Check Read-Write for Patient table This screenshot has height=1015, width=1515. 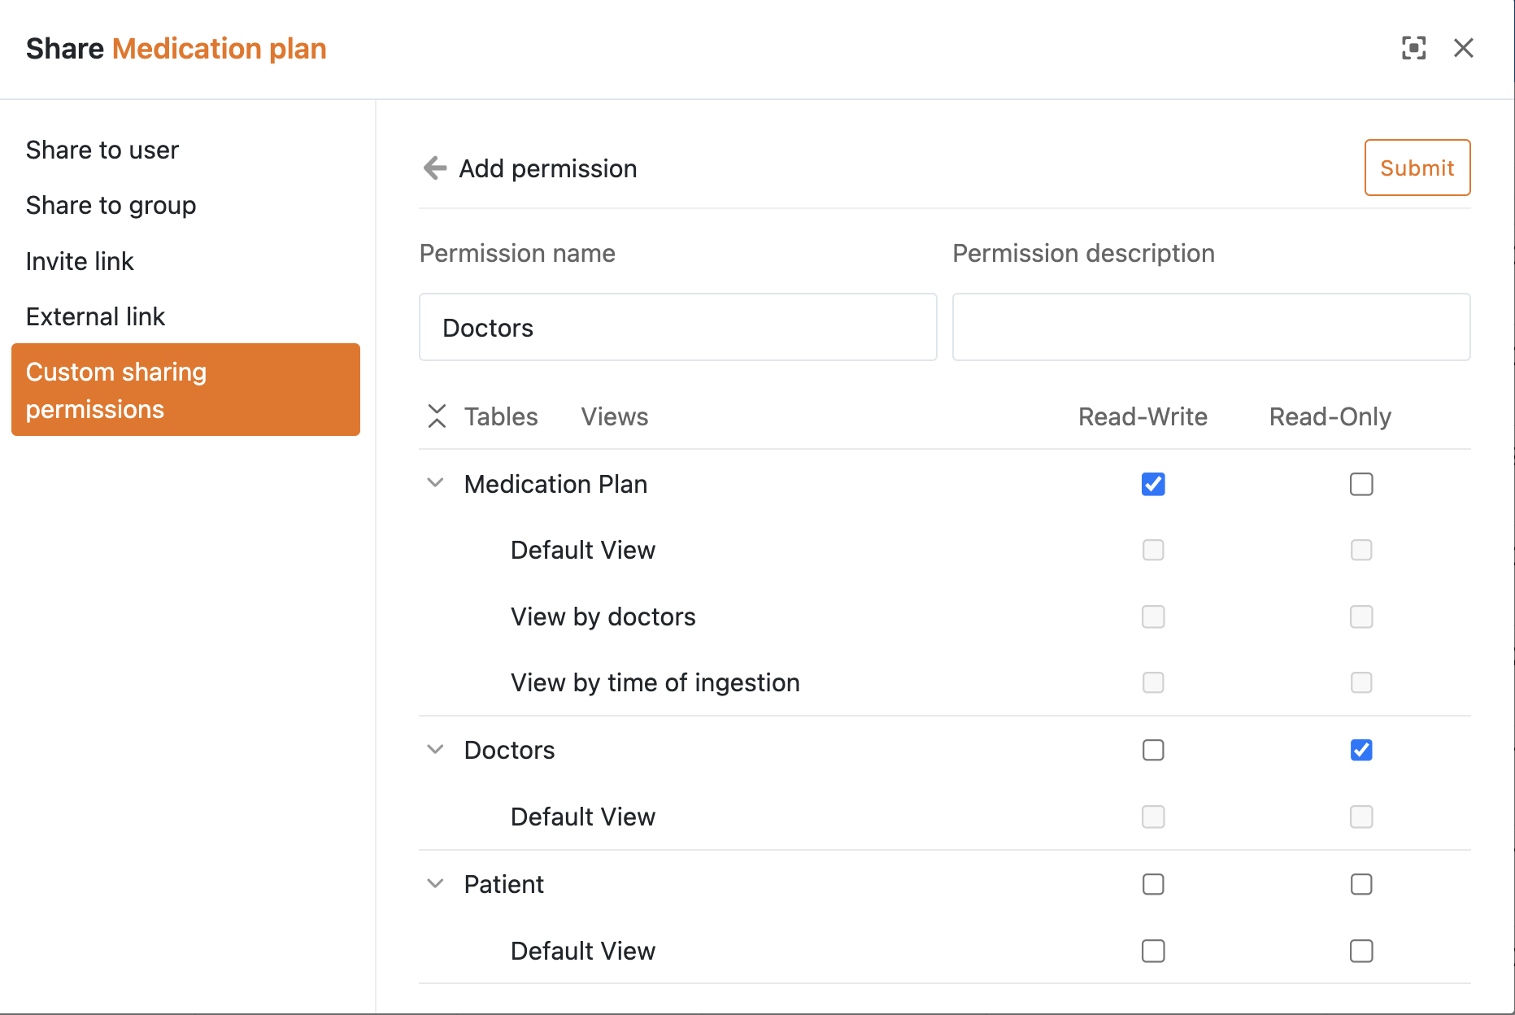click(1153, 884)
